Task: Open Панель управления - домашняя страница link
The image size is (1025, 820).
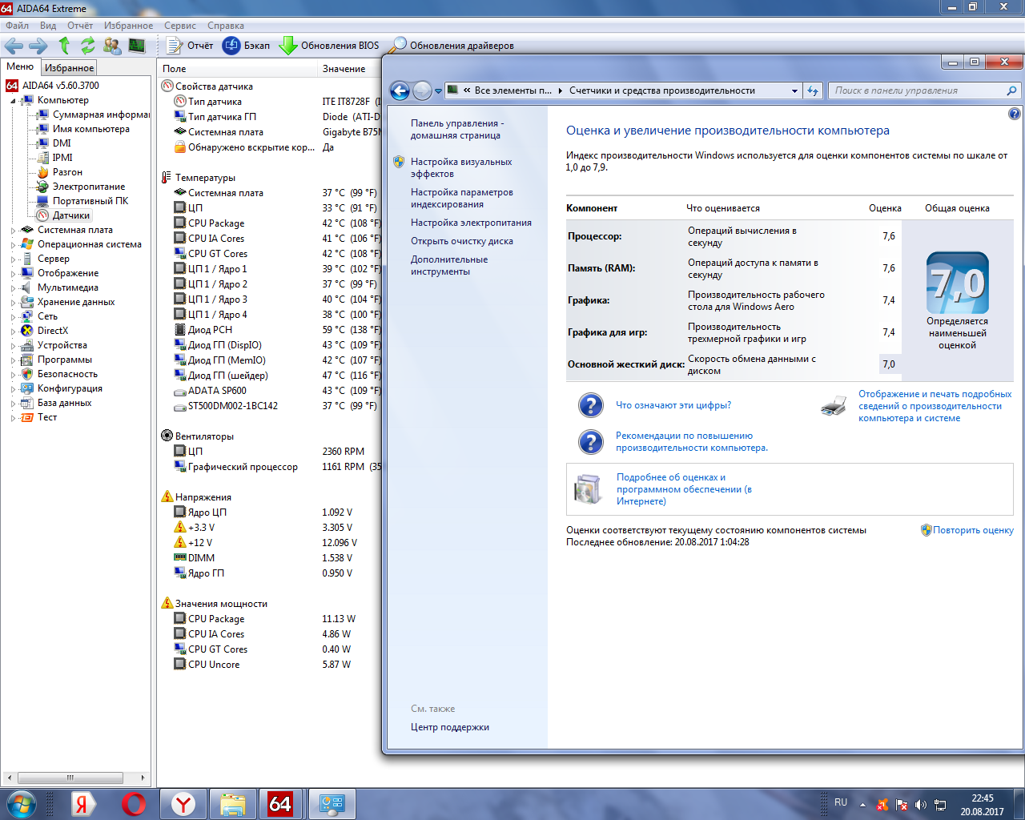Action: coord(457,130)
